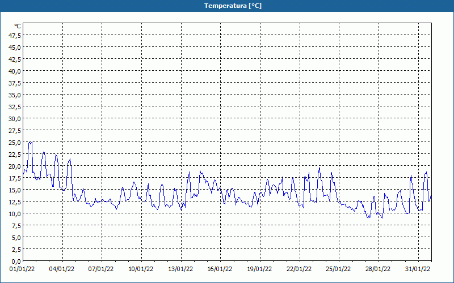
Task: Click the 12,5 y-axis label
Action: coord(15,202)
